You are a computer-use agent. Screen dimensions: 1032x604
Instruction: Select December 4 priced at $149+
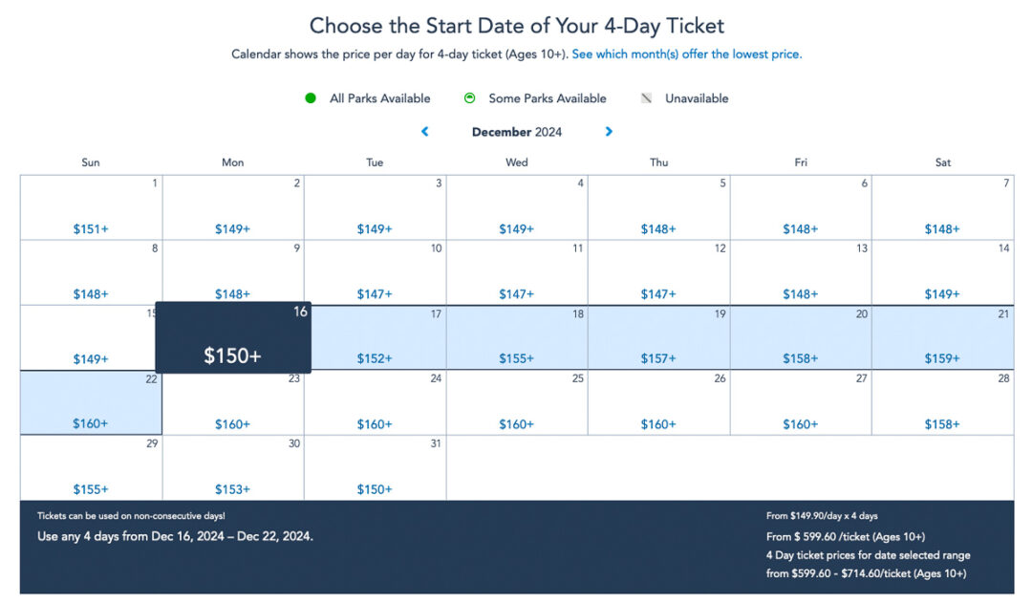[516, 206]
